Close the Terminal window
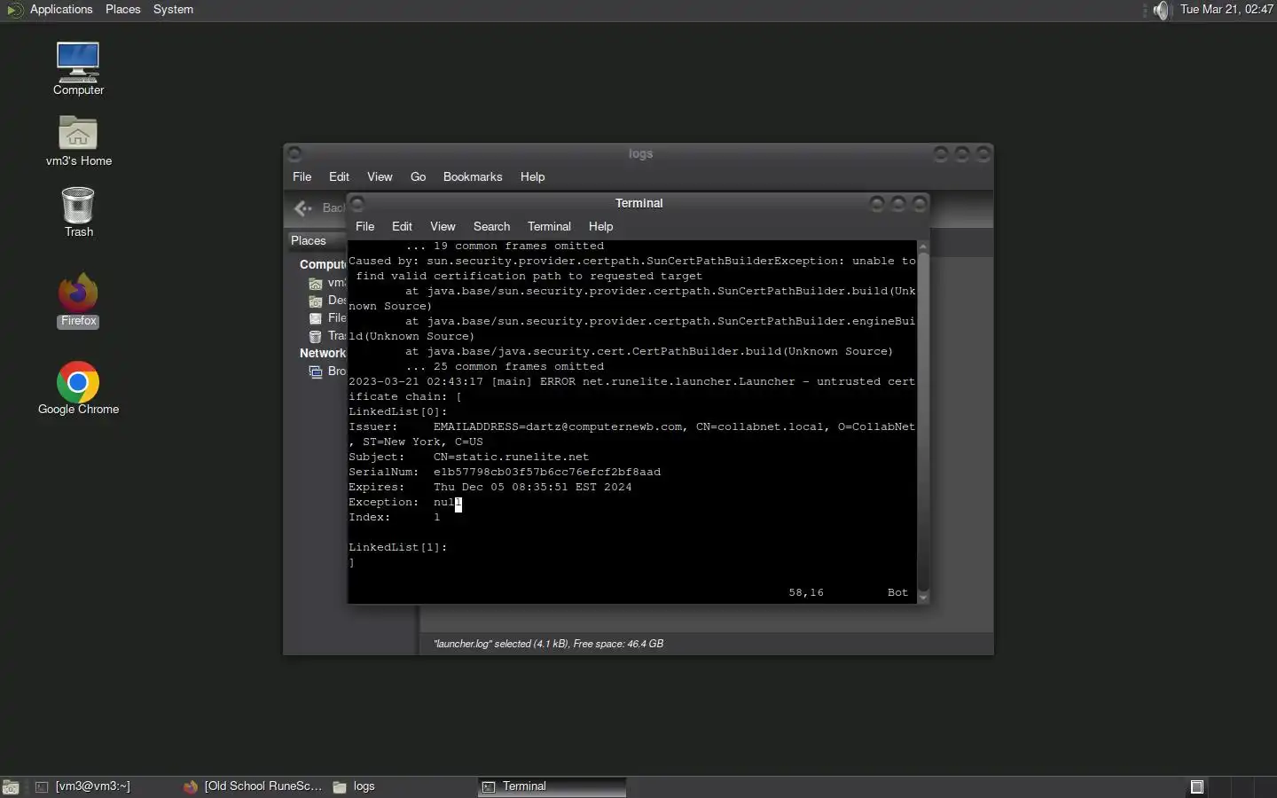1277x798 pixels. [920, 204]
